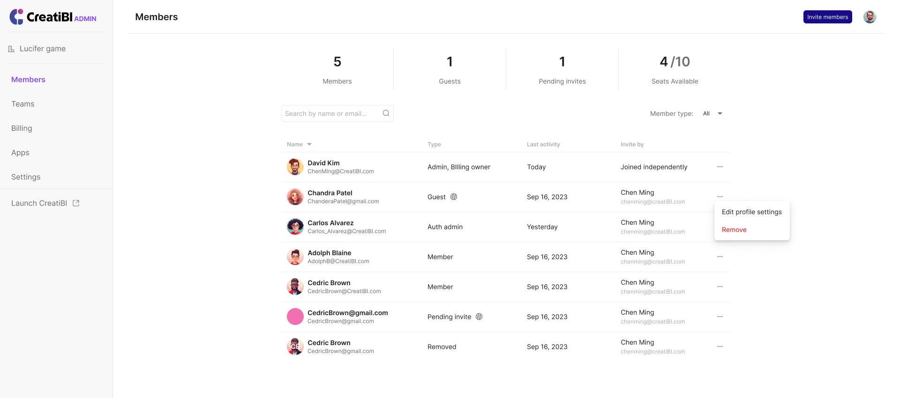The width and height of the screenshot is (900, 398).
Task: Click the CreatiBI logo icon
Action: point(17,17)
